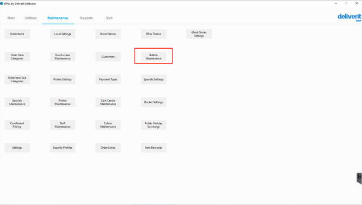Open Local Settings

[x=63, y=34]
